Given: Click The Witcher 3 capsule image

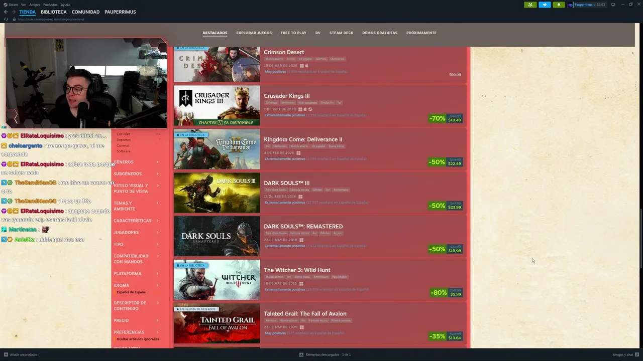Looking at the screenshot, I should [x=217, y=280].
